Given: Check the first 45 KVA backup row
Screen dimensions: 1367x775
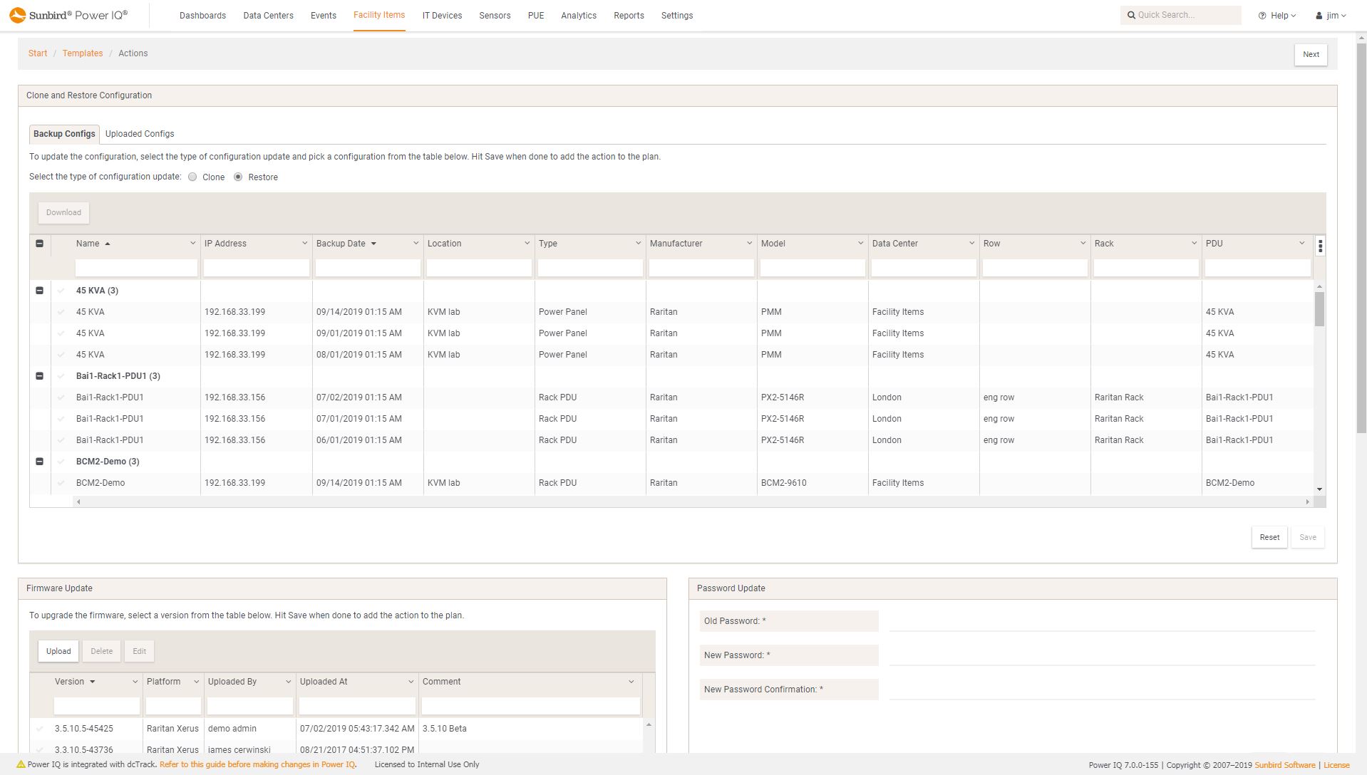Looking at the screenshot, I should coord(61,311).
